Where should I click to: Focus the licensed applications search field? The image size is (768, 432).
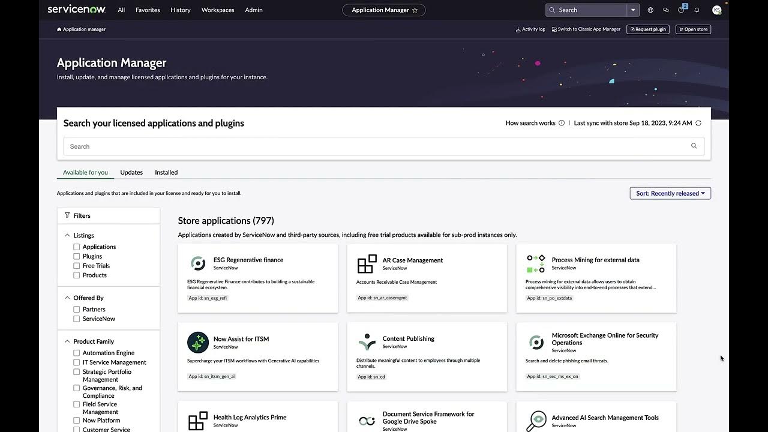click(384, 146)
